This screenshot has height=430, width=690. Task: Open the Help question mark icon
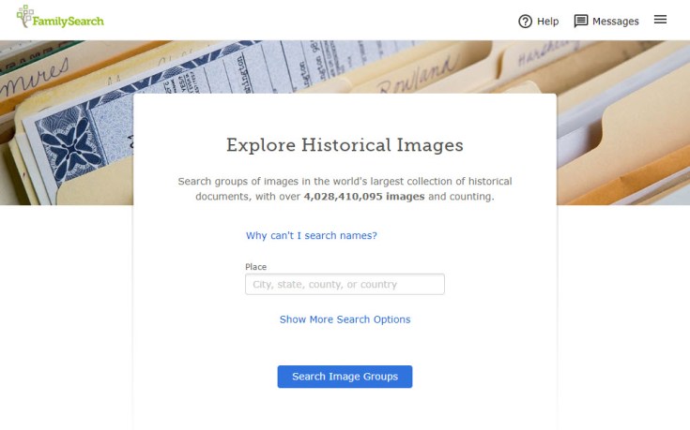click(x=525, y=22)
